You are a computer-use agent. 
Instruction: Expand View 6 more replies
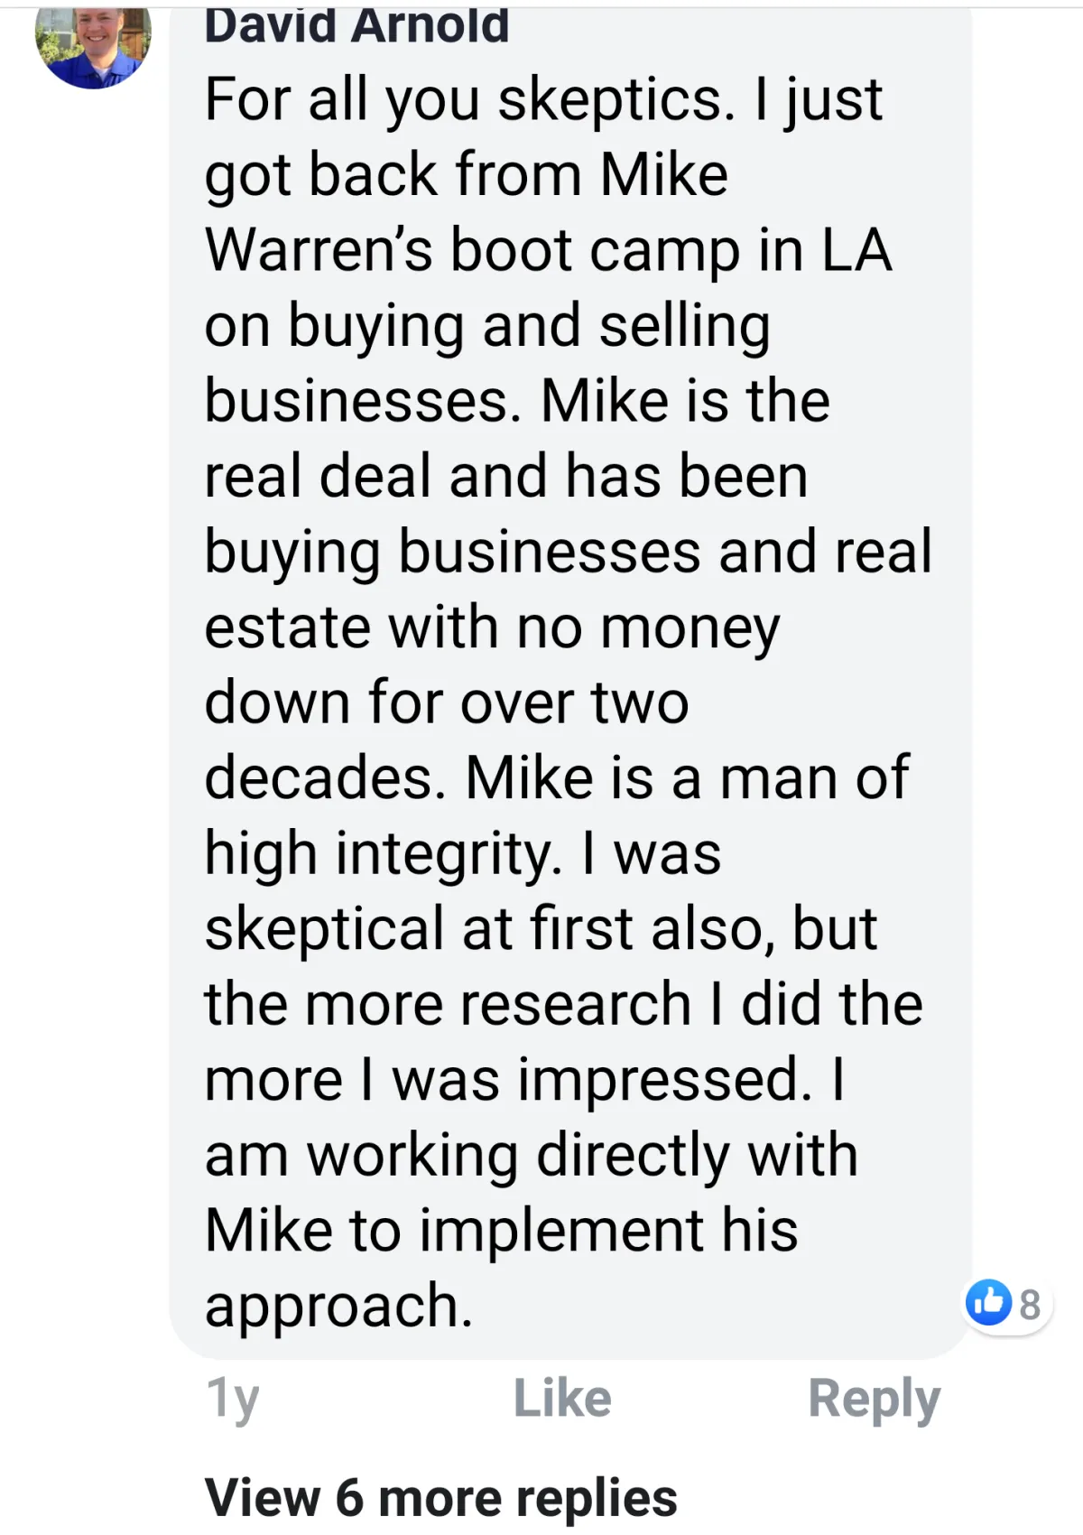click(x=440, y=1498)
